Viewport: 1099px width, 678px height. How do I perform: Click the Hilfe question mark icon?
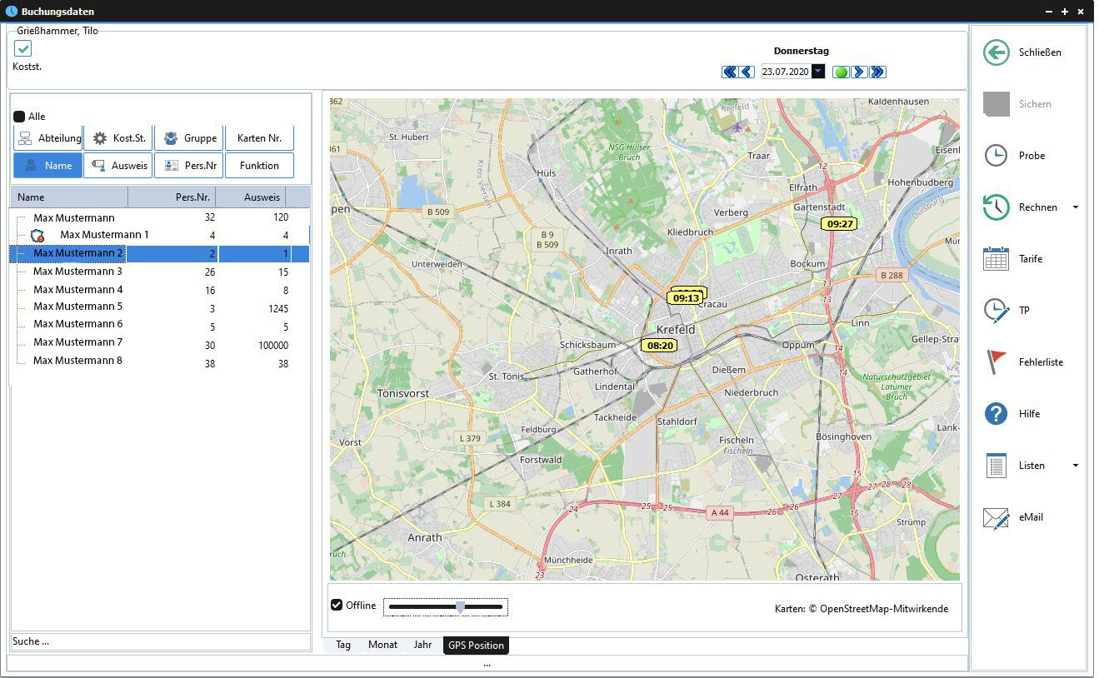click(997, 414)
